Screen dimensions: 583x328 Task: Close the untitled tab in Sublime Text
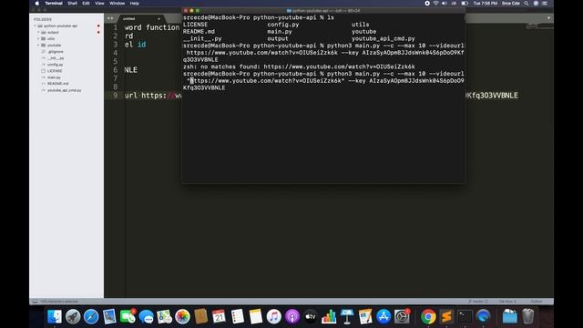click(159, 18)
